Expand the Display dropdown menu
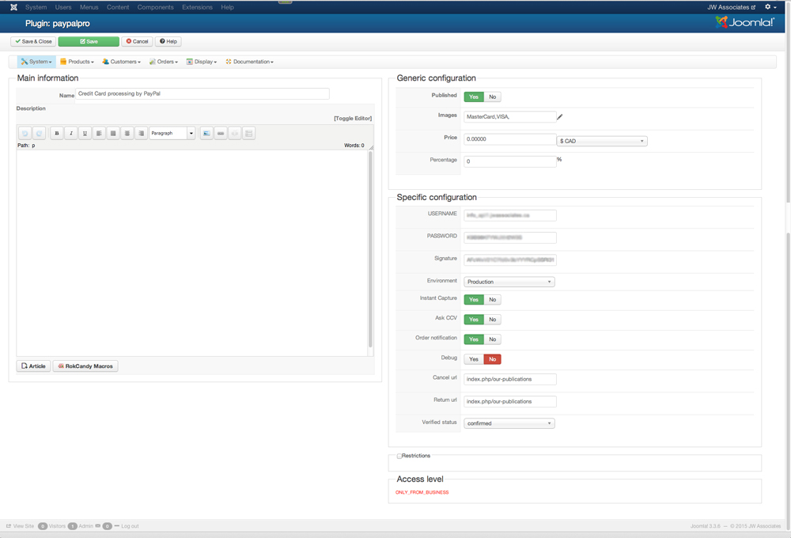This screenshot has width=791, height=538. [202, 62]
